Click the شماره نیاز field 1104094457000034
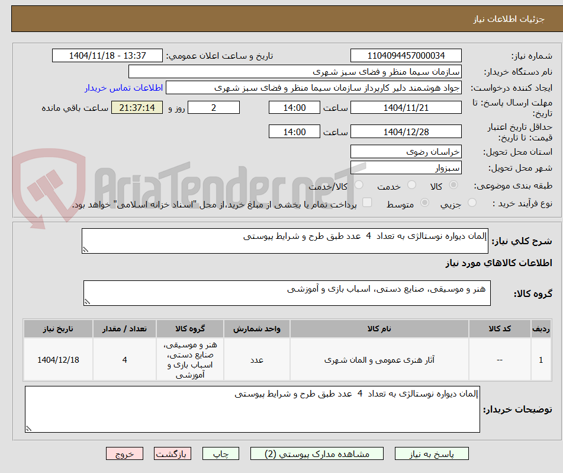 coord(406,56)
